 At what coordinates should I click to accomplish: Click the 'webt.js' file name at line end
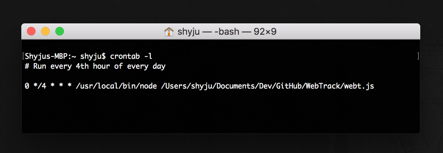coord(359,86)
